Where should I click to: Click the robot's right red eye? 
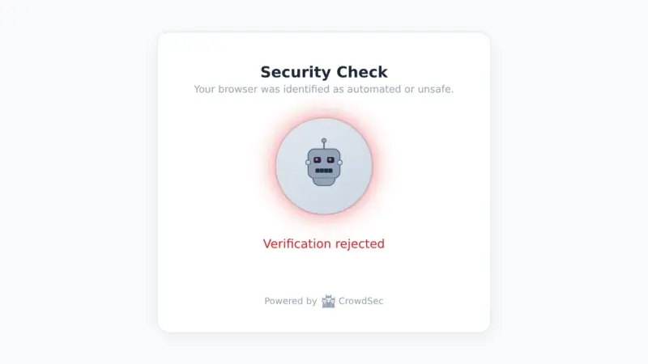tap(330, 159)
